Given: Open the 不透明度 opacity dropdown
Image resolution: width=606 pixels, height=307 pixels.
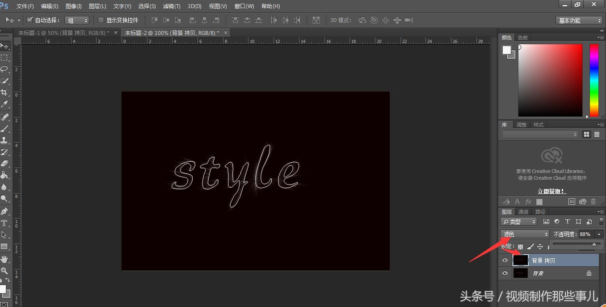Looking at the screenshot, I should [599, 234].
